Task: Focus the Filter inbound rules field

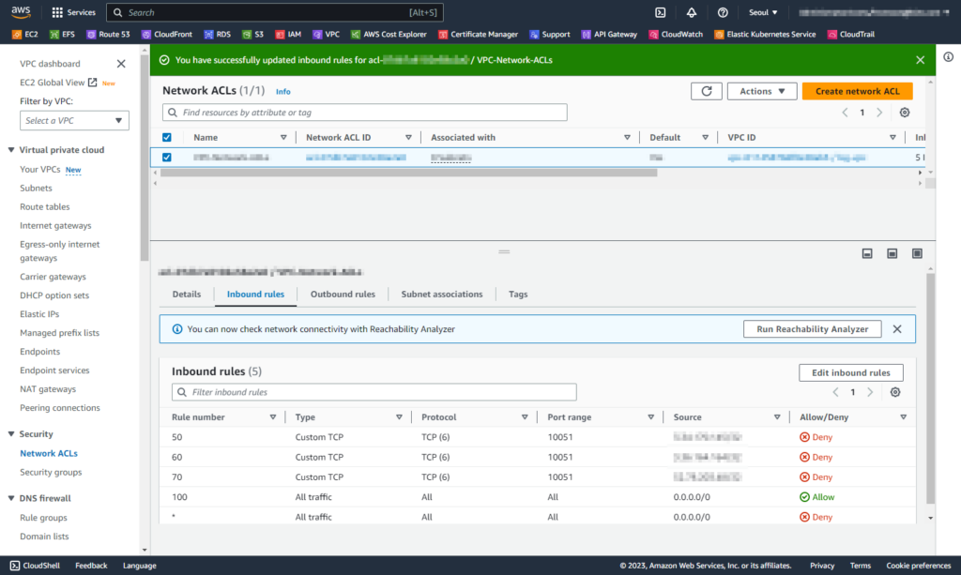Action: pyautogui.click(x=374, y=392)
